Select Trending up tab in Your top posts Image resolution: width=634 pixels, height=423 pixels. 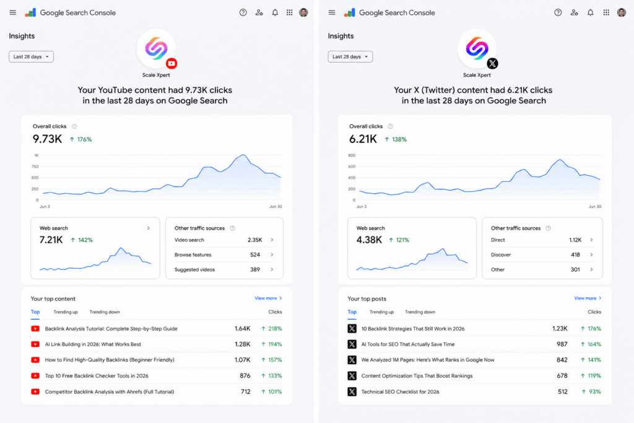point(381,312)
